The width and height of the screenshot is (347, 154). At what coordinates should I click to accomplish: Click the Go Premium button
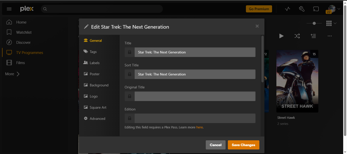[x=259, y=9]
